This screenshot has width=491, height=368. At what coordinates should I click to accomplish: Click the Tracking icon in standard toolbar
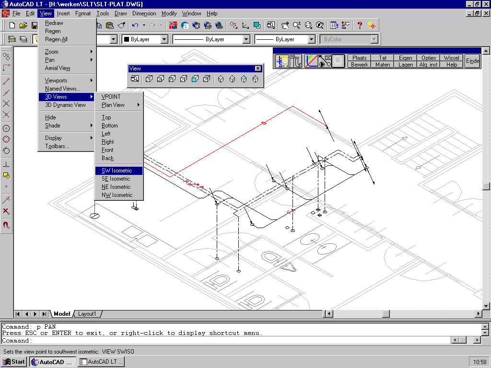[x=234, y=25]
